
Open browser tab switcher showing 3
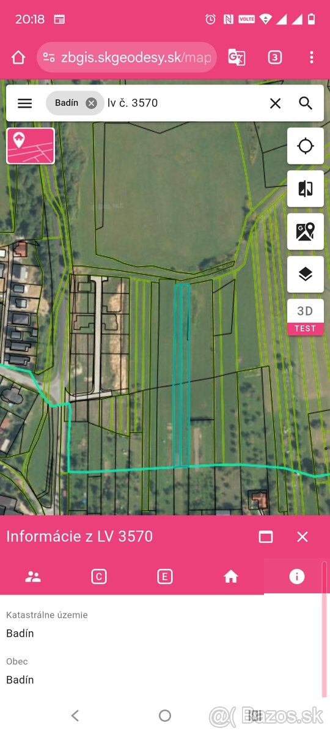(275, 57)
